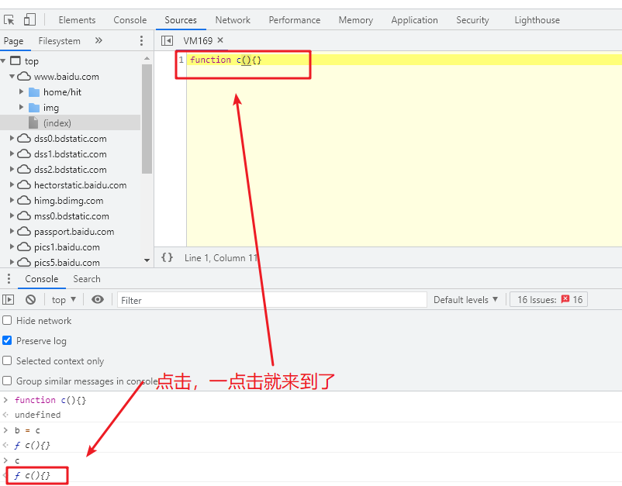Click the 'b = c' console input entry
This screenshot has width=622, height=486.
(x=27, y=430)
